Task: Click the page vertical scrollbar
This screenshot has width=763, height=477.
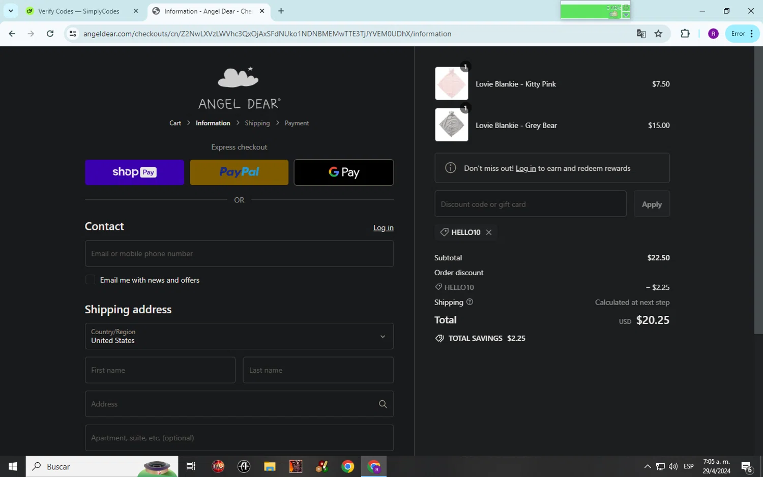Action: (x=758, y=191)
